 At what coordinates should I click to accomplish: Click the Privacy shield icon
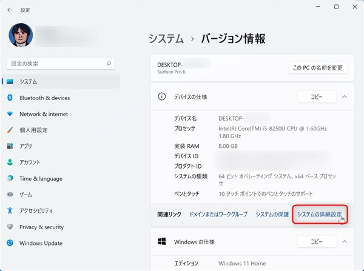(x=10, y=227)
